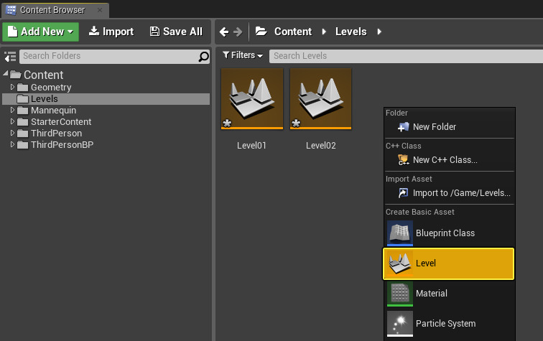
Task: Go forward in folder history
Action: [238, 32]
